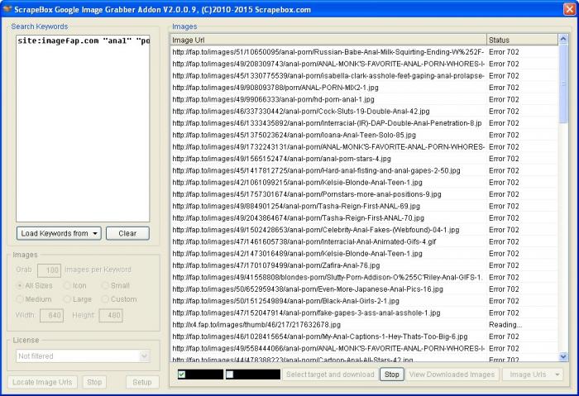
Task: Select the url row containing 1512549894
Action: (x=364, y=301)
